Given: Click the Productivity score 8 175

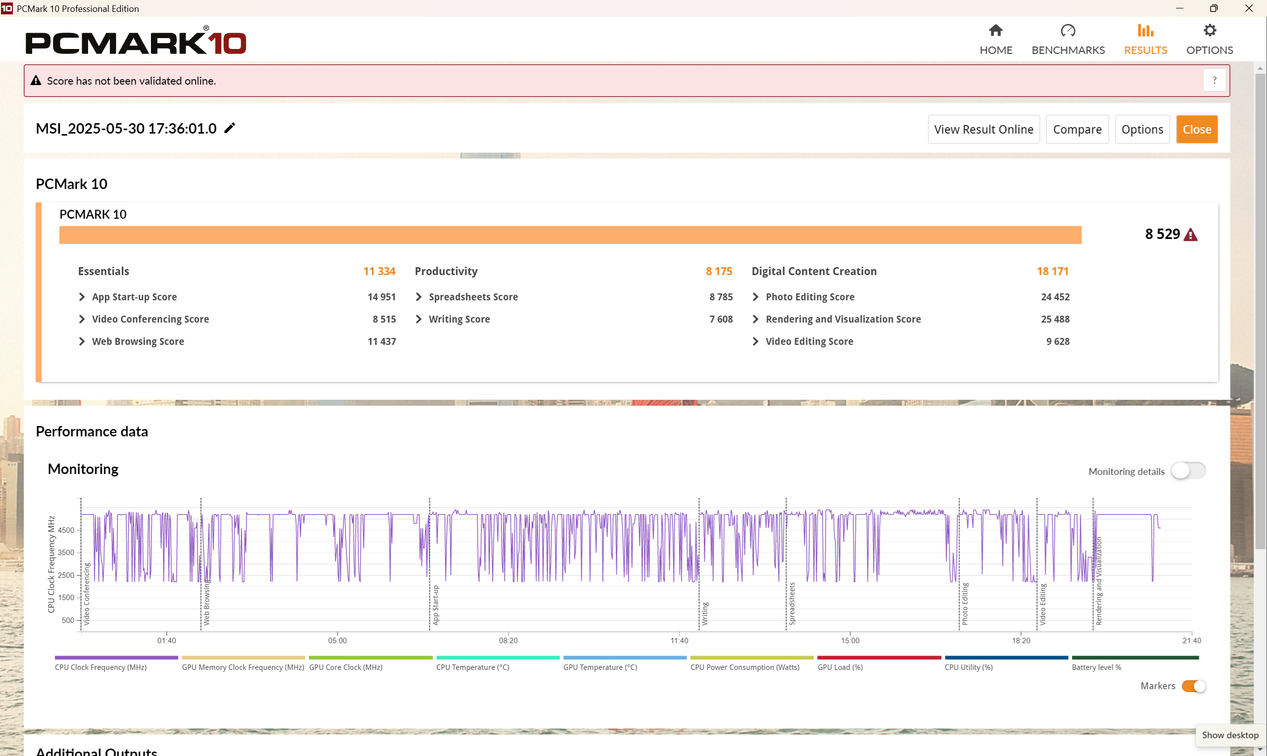Looking at the screenshot, I should 719,272.
